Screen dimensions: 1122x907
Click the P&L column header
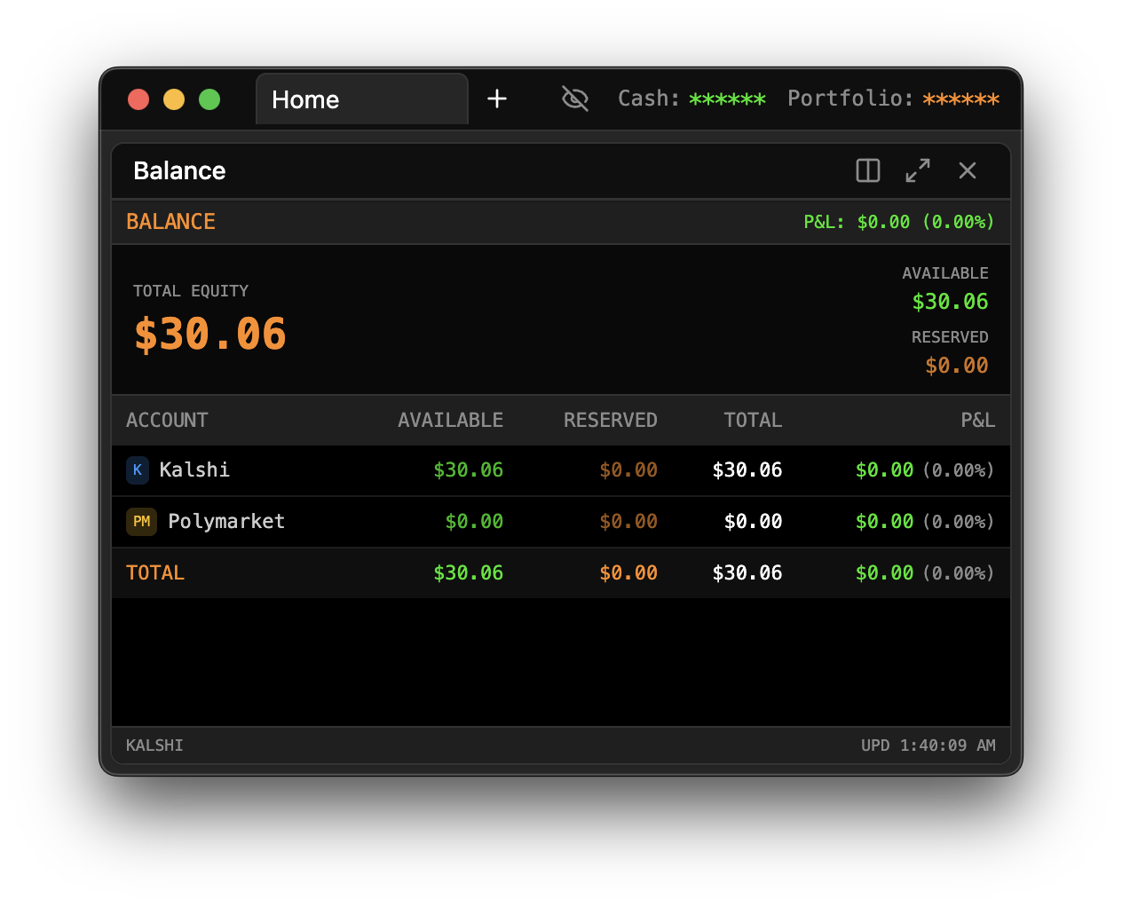(977, 421)
